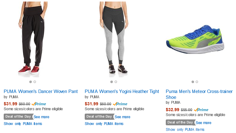Click See more beside Meteor Shoe deal

203,123
